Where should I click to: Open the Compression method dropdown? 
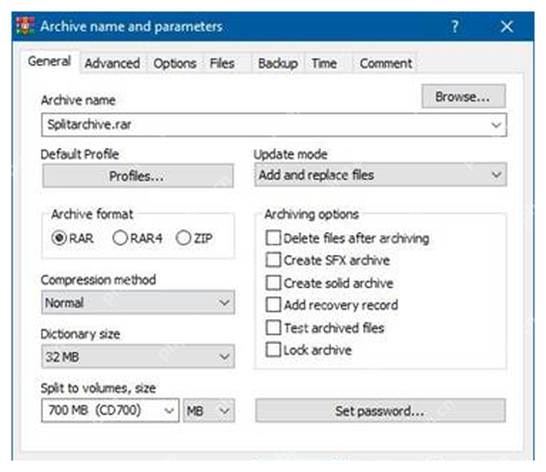(x=138, y=302)
